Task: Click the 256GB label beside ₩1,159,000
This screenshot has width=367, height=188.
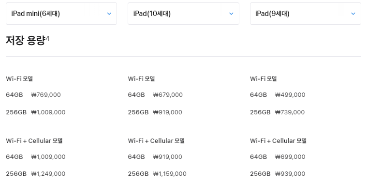Action: tap(138, 173)
